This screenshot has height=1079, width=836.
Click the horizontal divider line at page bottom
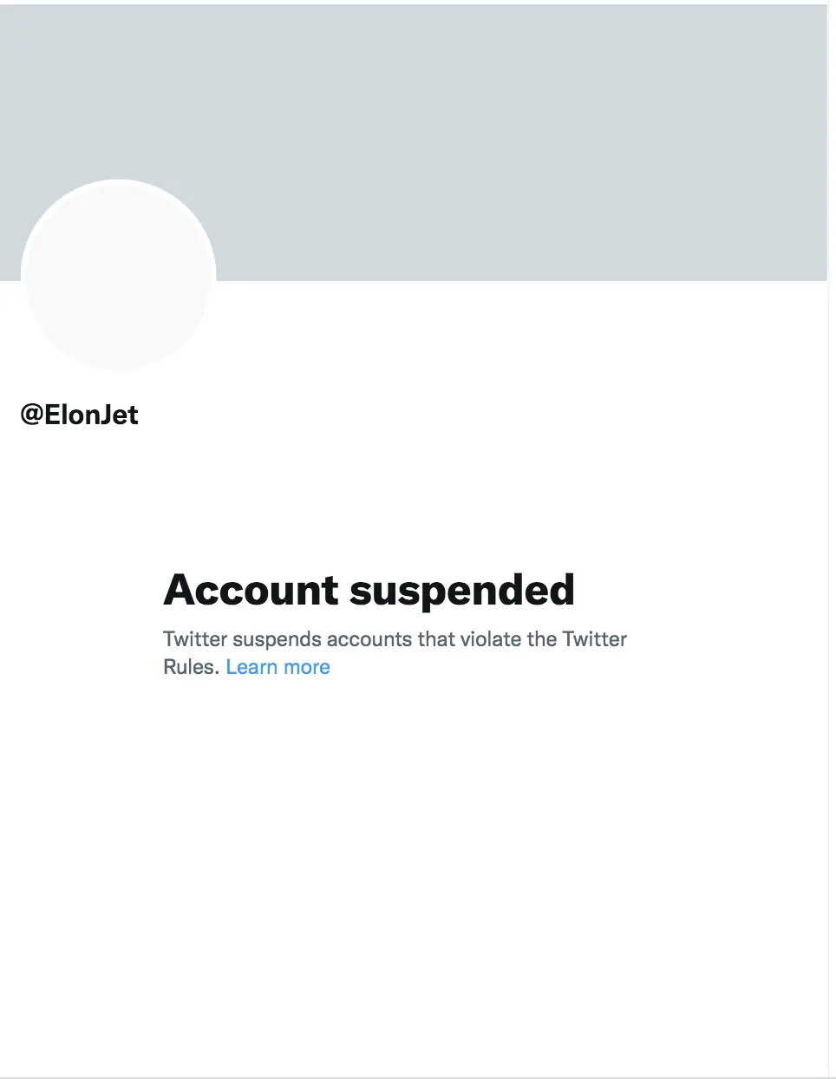tap(416, 1077)
